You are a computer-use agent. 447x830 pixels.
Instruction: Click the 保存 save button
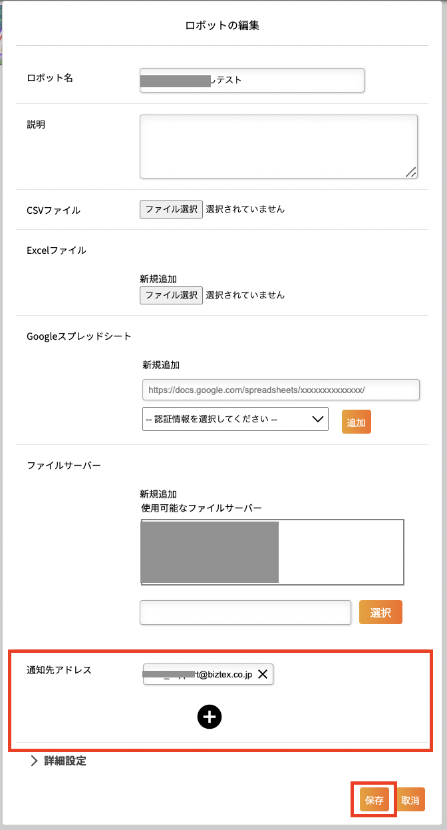tap(374, 800)
